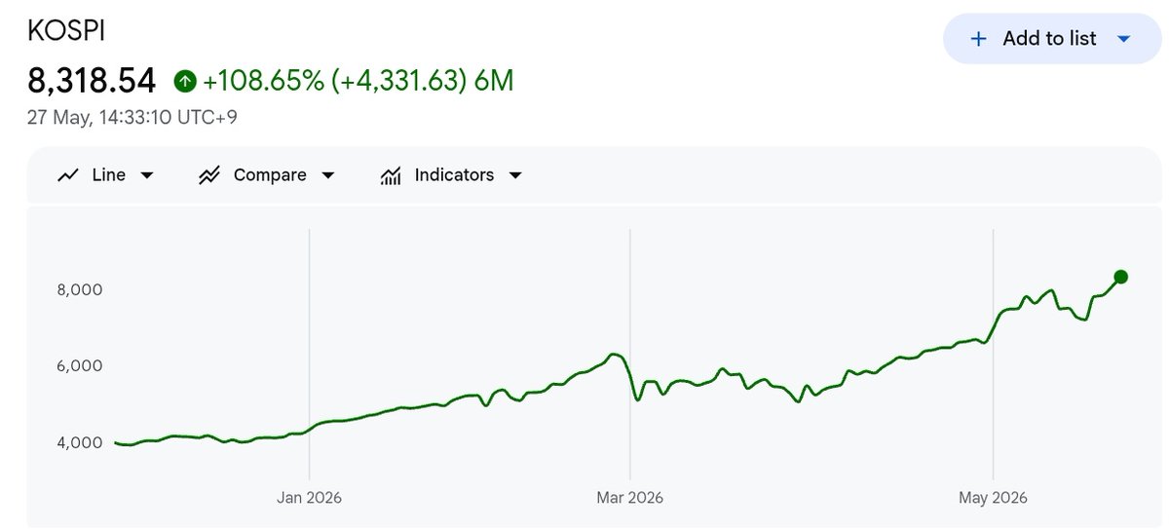
Task: Click the +108.65% change percentage
Action: (263, 82)
